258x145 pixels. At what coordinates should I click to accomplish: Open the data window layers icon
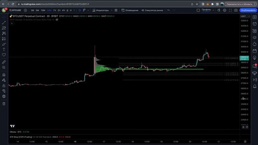[254, 37]
